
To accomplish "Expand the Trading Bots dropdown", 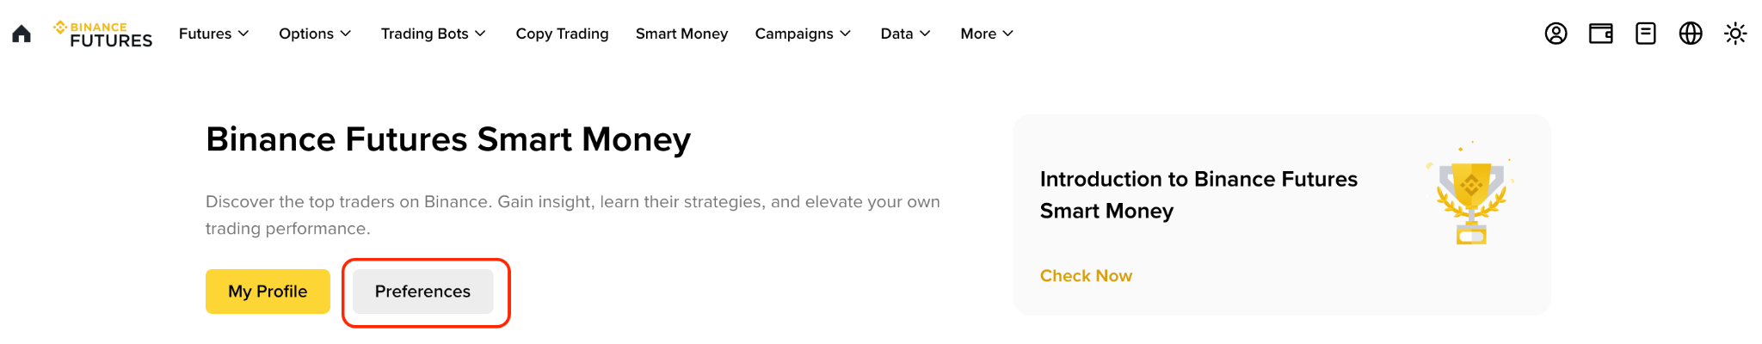I will (434, 34).
